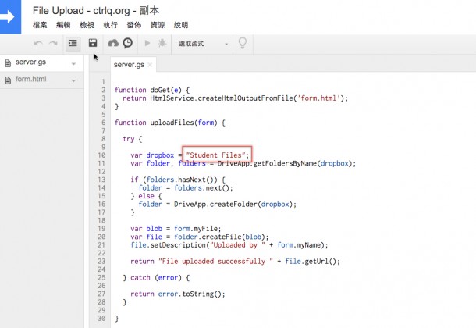Click the cloud deploy icon
Screen dimensions: 476x328
(114, 43)
